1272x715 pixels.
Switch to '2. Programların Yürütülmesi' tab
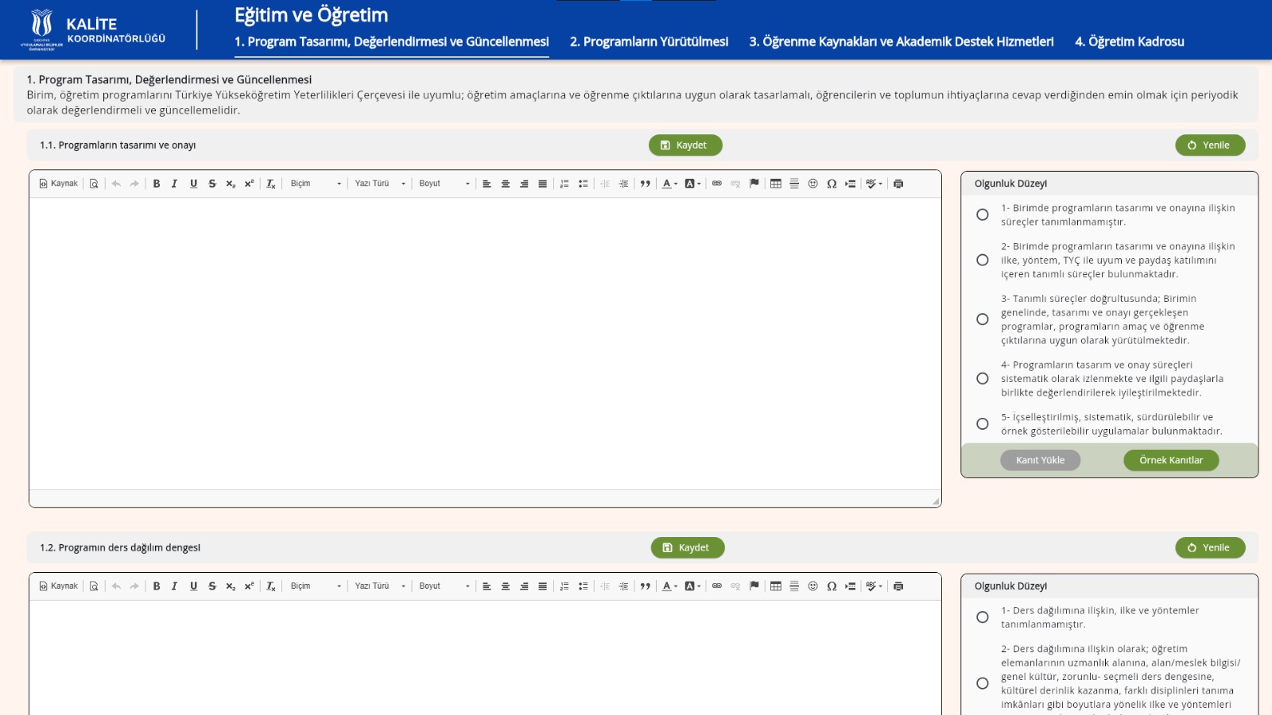649,41
